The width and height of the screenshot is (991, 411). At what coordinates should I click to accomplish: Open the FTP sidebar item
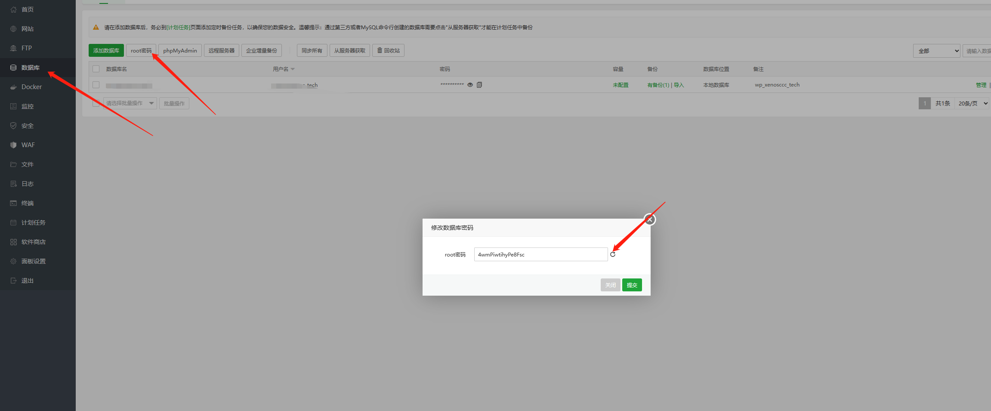38,48
